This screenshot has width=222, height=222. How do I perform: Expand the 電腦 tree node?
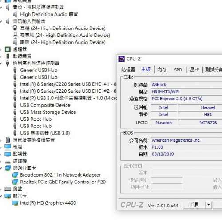[1, 147]
